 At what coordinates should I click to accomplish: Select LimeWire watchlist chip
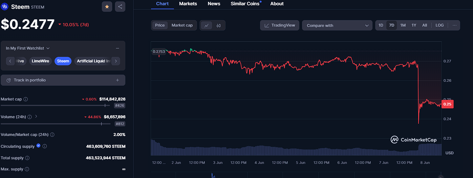point(40,61)
